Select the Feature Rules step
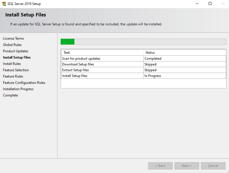Screen dimensions: 229x173 [x=13, y=76]
